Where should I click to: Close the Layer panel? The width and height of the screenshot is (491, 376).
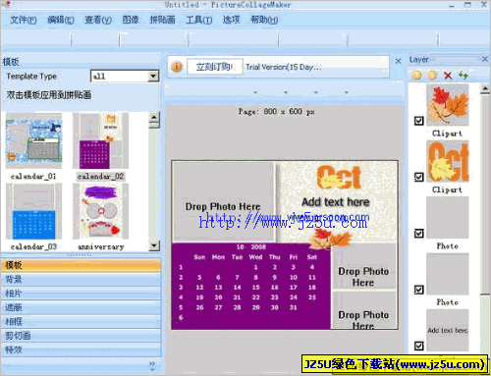485,59
